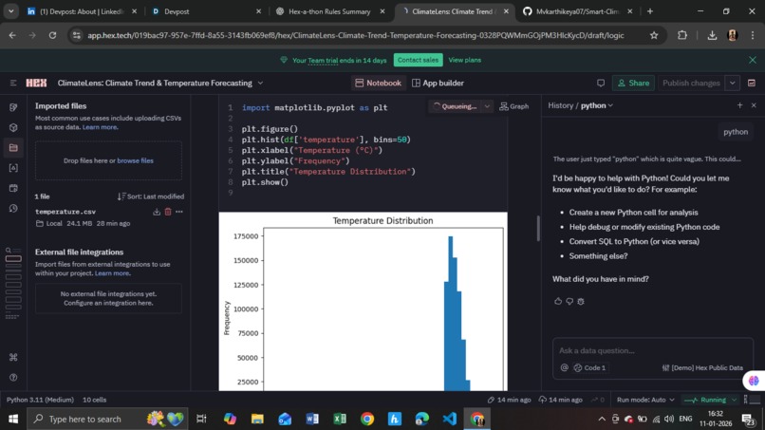Screen dimensions: 765x430
Task: Open browser extensions puzzle icon
Action: [682, 35]
